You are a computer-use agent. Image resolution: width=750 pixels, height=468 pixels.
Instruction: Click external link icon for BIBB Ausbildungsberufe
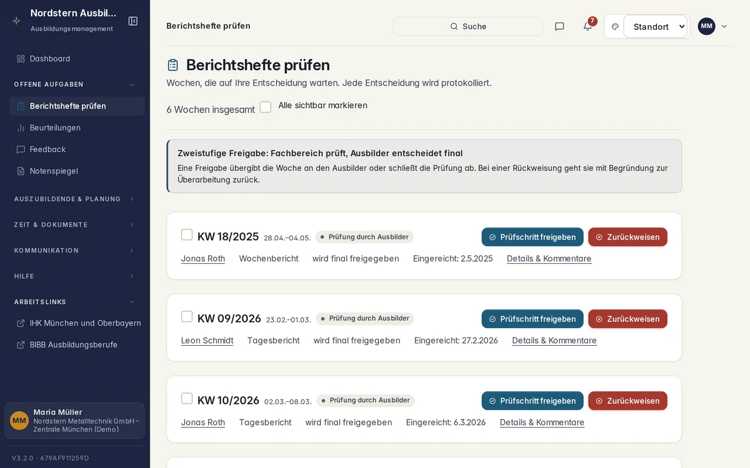[21, 345]
